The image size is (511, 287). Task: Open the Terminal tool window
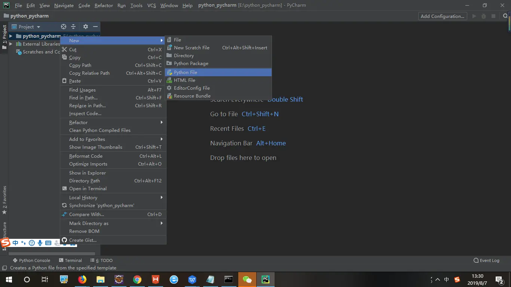pyautogui.click(x=70, y=260)
